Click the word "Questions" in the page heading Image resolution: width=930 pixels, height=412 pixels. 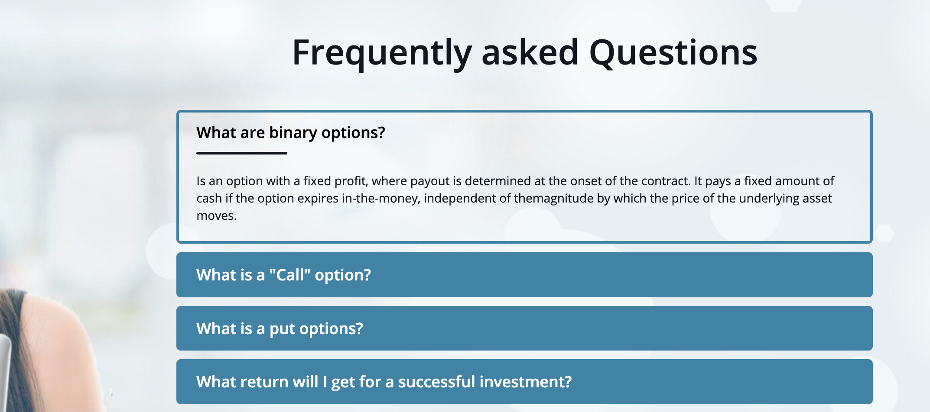coord(673,53)
